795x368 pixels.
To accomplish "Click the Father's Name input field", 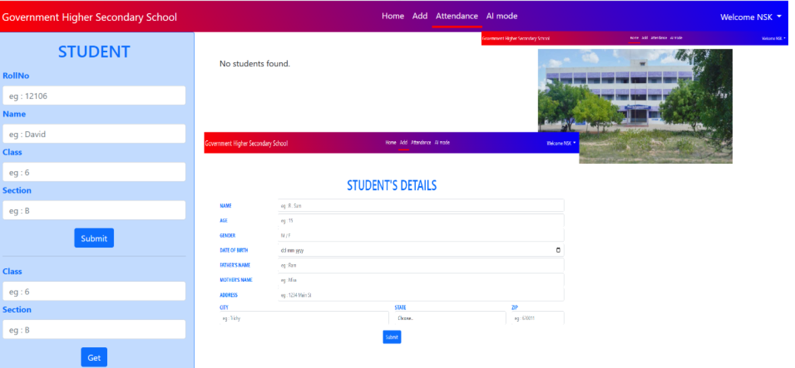I will coord(421,266).
